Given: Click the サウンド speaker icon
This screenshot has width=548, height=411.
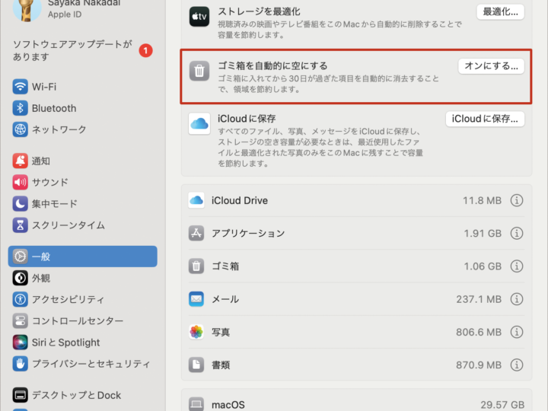Looking at the screenshot, I should [x=20, y=182].
